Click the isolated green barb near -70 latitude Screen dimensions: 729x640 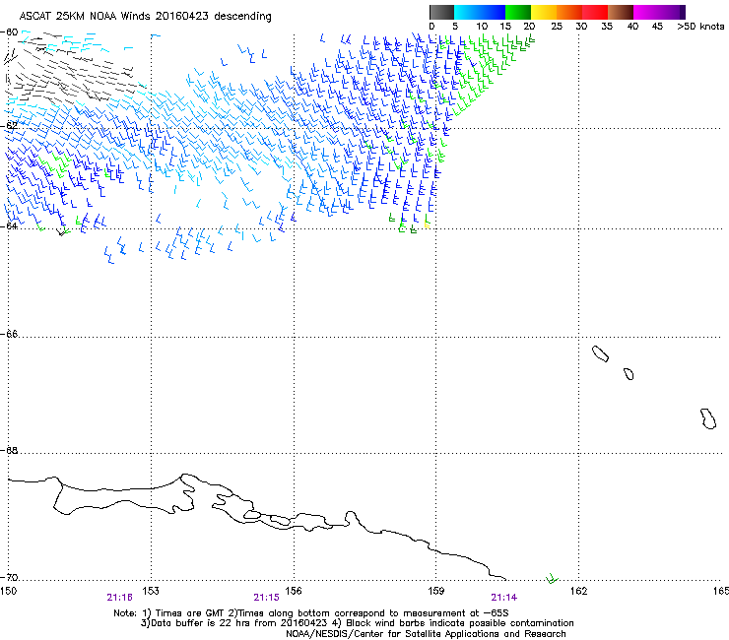coord(552,579)
